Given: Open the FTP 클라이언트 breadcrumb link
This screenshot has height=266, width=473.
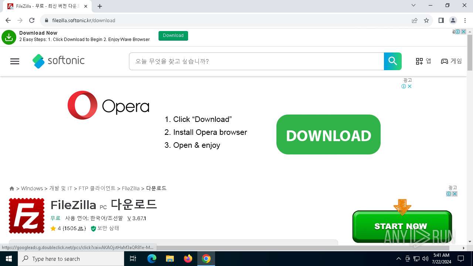Looking at the screenshot, I should tap(97, 188).
